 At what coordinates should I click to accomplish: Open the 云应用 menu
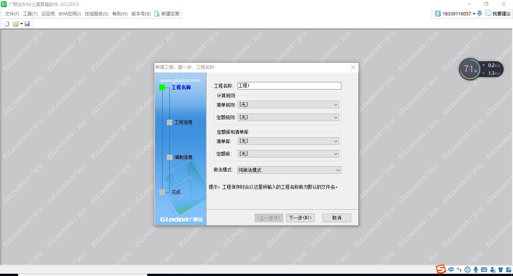48,14
